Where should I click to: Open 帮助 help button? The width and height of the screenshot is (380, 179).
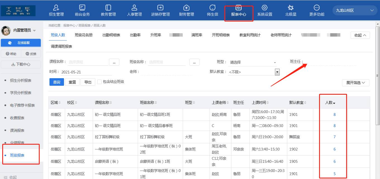(x=11, y=54)
